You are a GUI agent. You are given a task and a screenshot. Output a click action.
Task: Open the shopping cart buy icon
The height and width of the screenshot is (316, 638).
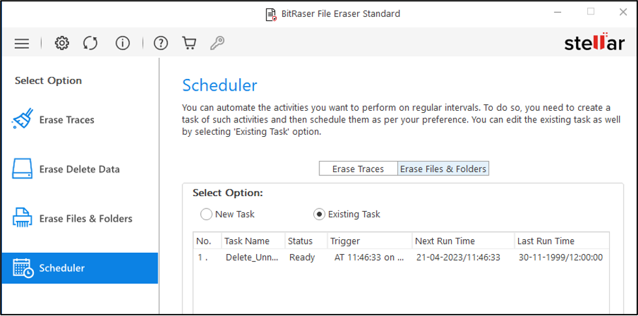click(x=190, y=44)
